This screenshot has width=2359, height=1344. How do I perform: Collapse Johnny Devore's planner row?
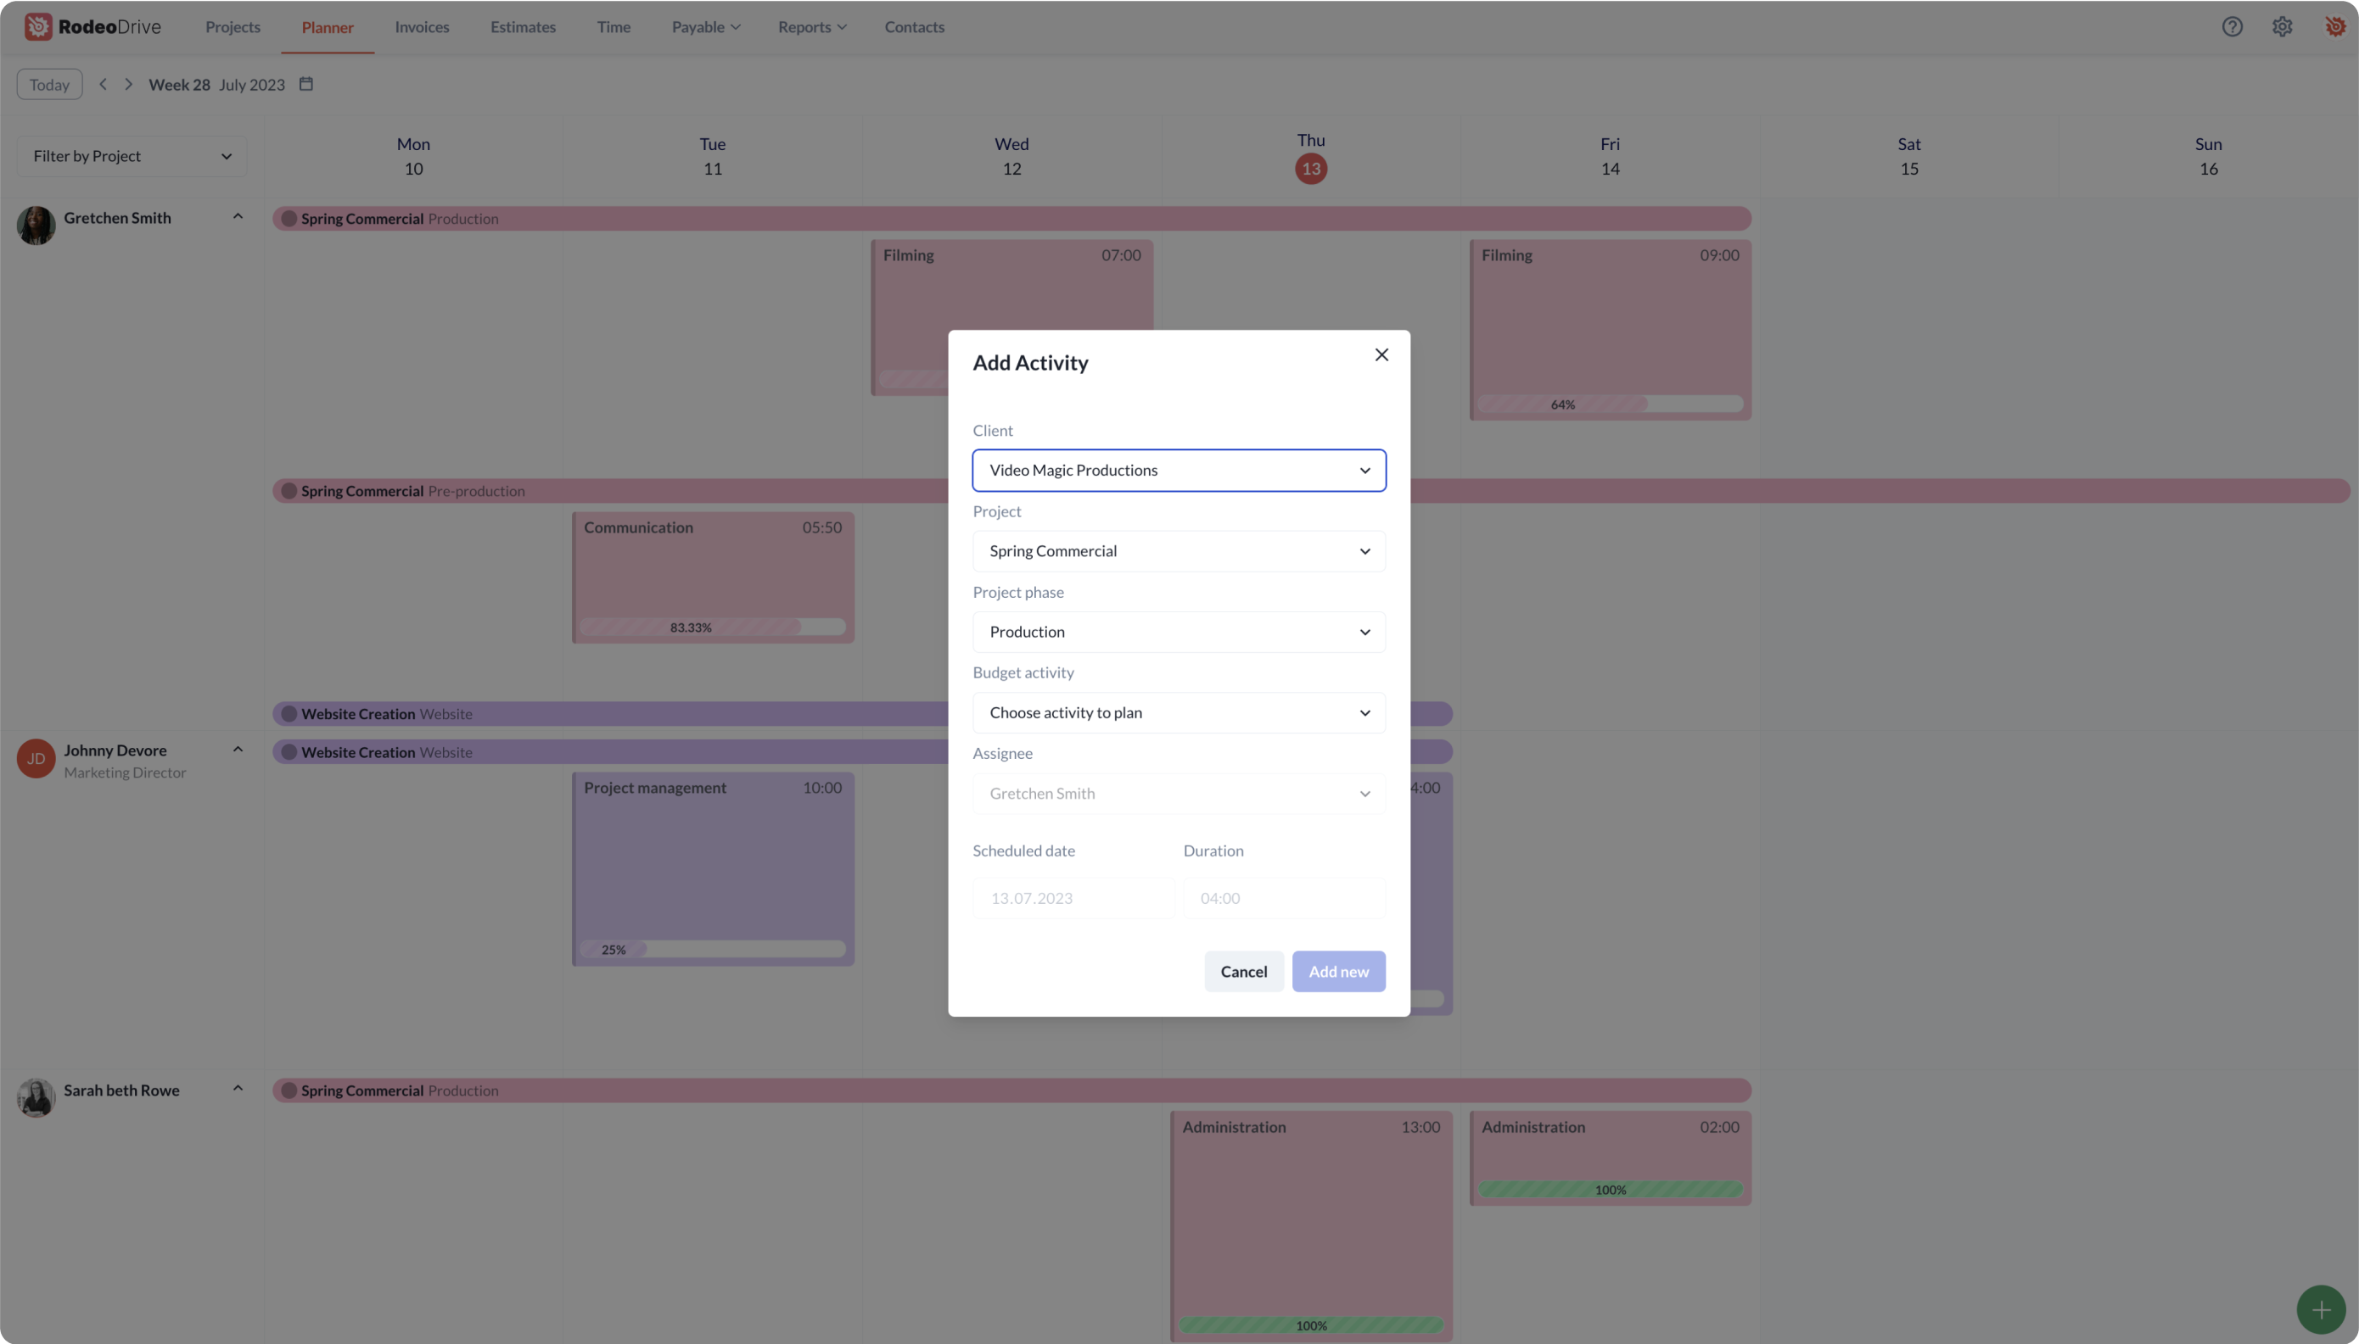pos(238,750)
